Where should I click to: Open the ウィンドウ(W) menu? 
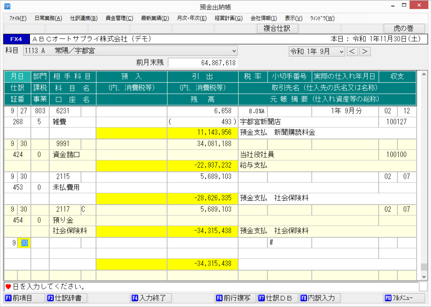(322, 18)
